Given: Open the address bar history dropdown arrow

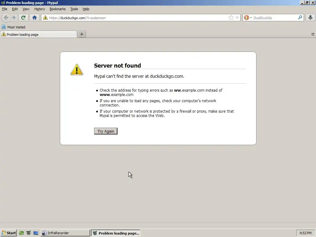Looking at the screenshot, I should tap(237, 18).
